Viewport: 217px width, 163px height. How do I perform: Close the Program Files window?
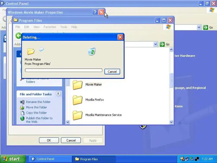[x=170, y=20]
